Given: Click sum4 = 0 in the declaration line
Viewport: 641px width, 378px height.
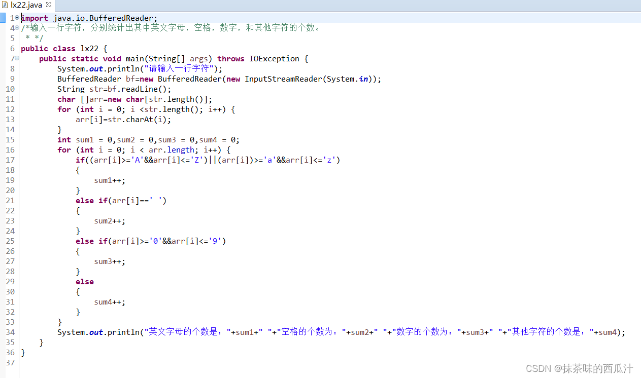Looking at the screenshot, I should click(x=217, y=140).
